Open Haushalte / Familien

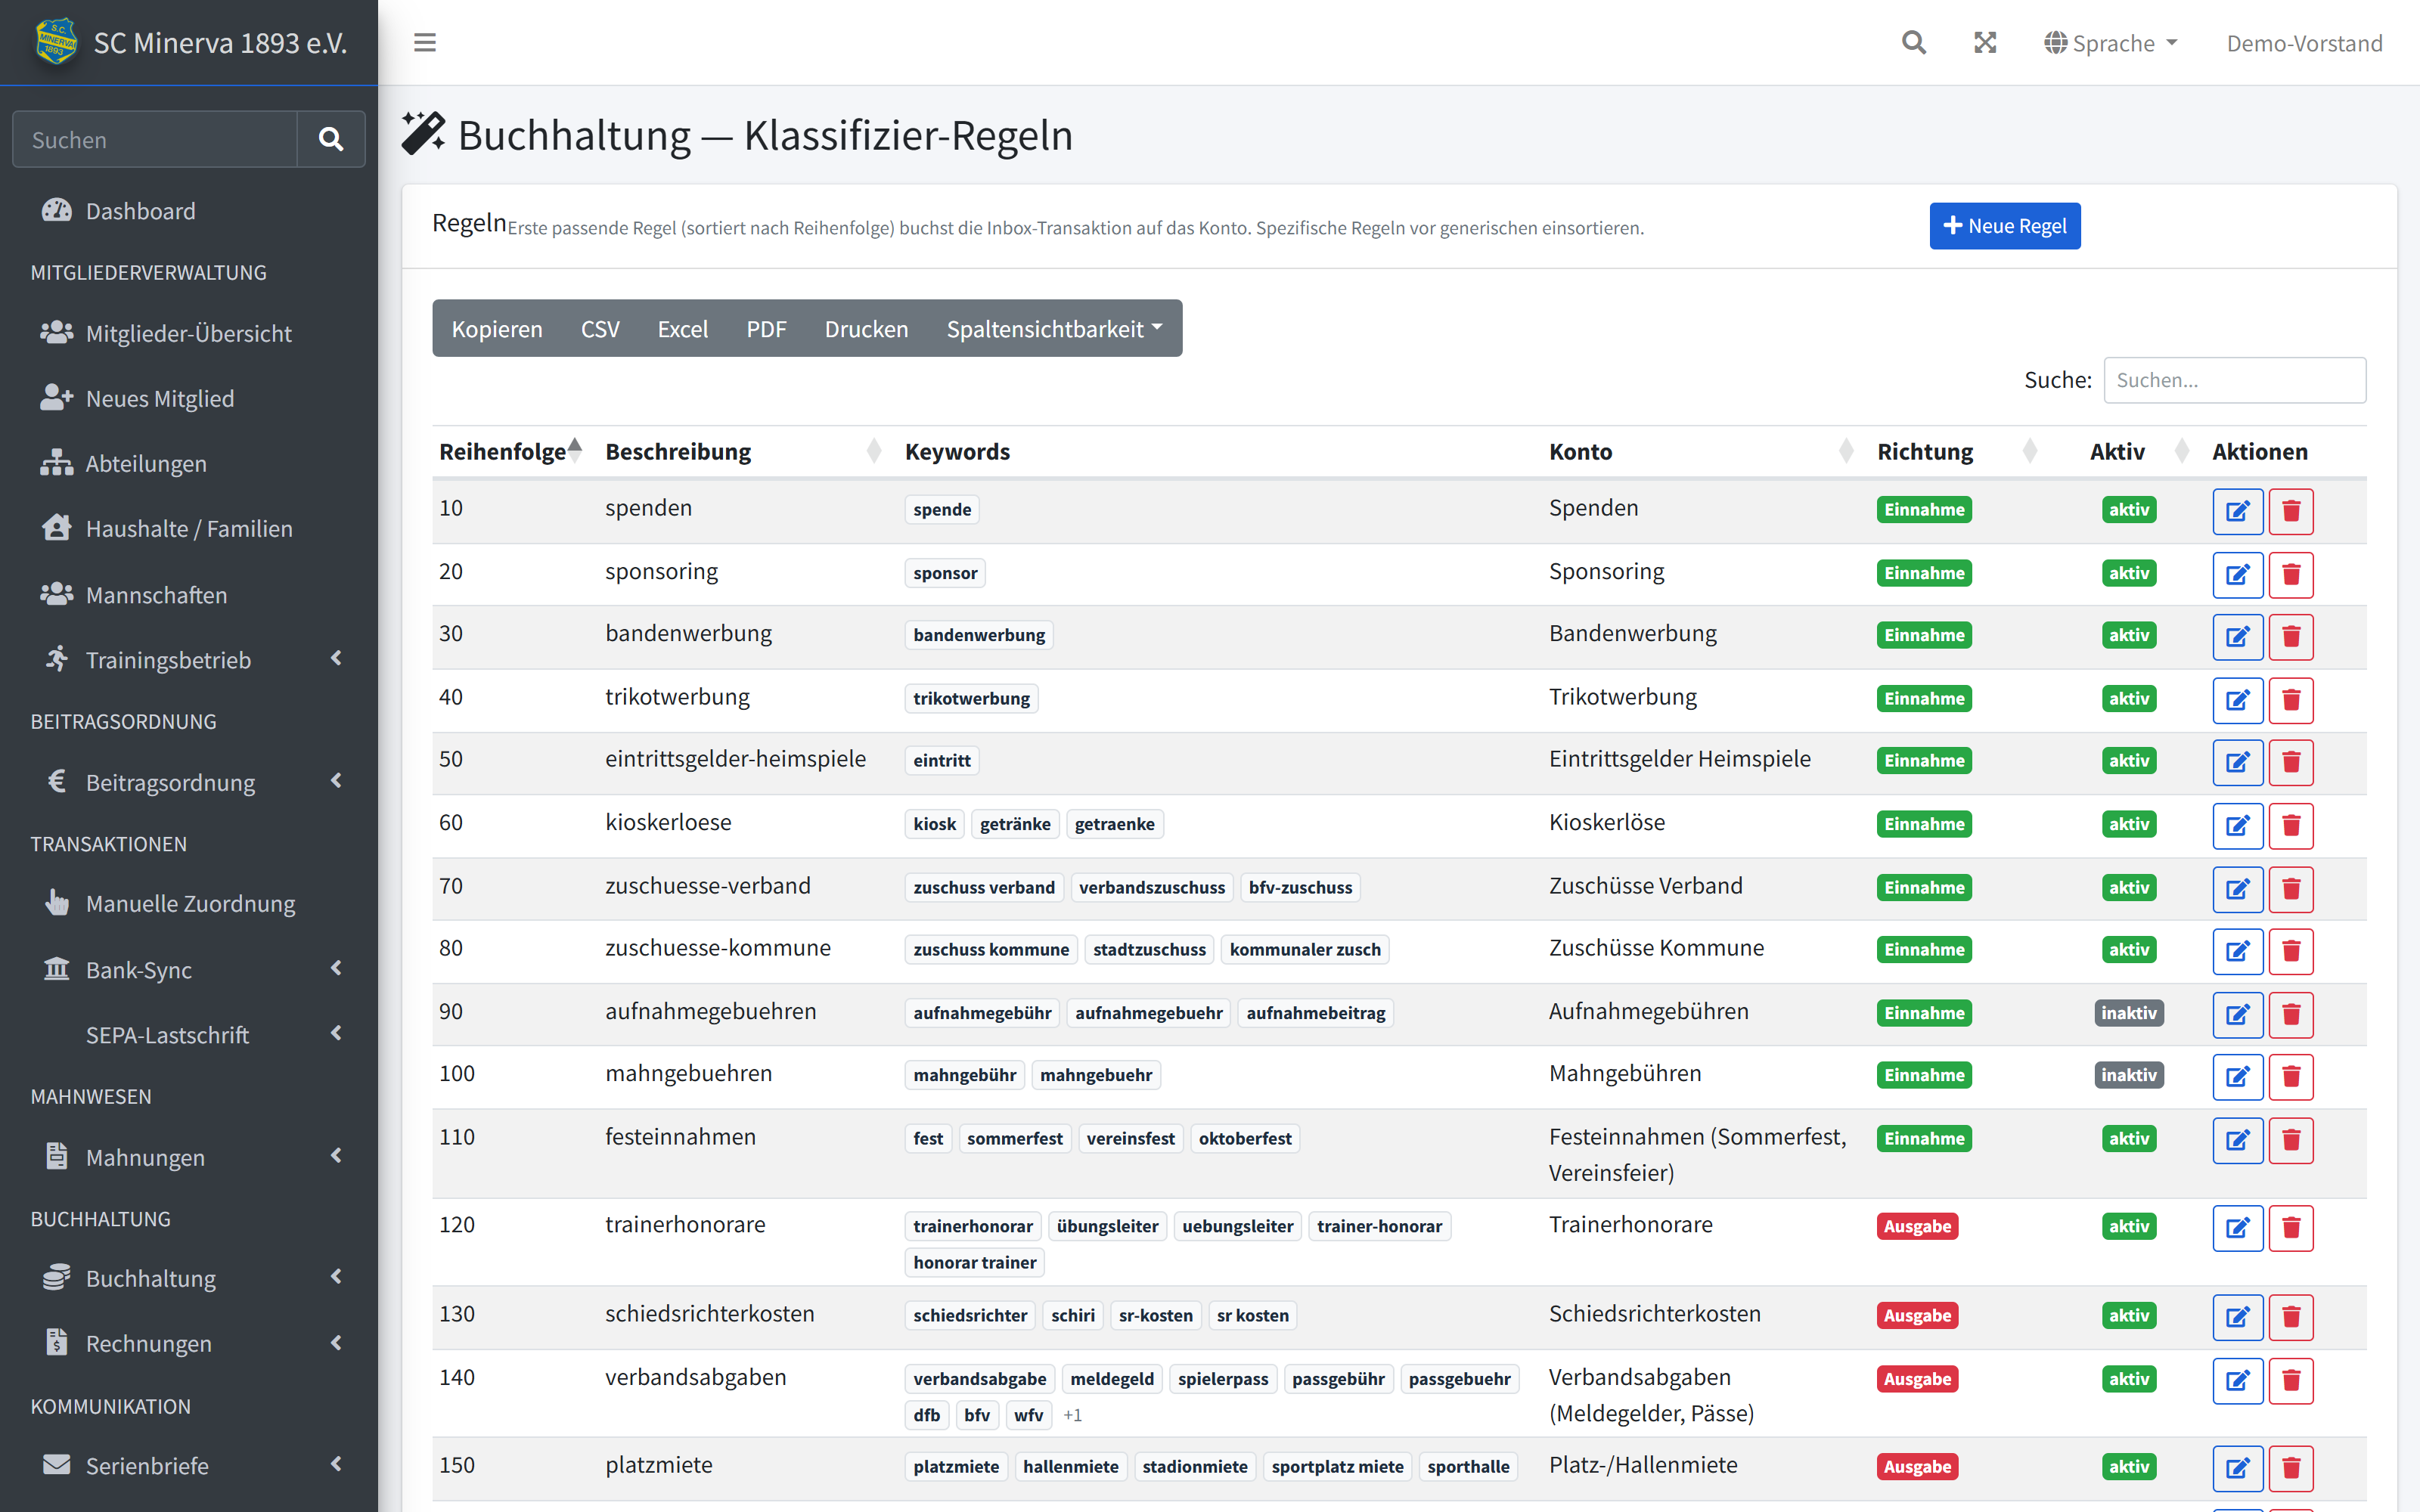point(189,528)
